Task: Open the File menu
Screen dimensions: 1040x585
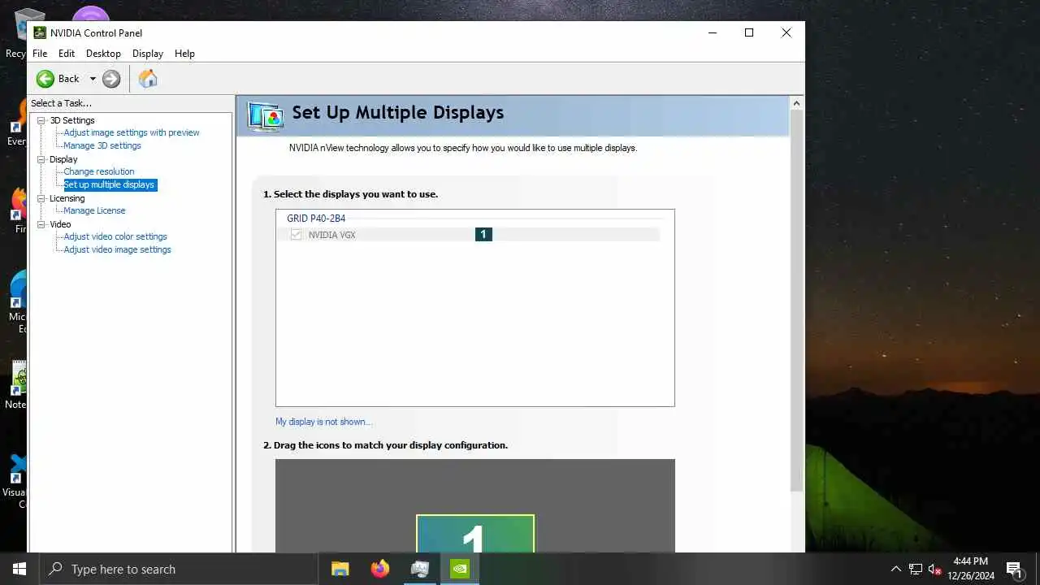Action: (40, 54)
